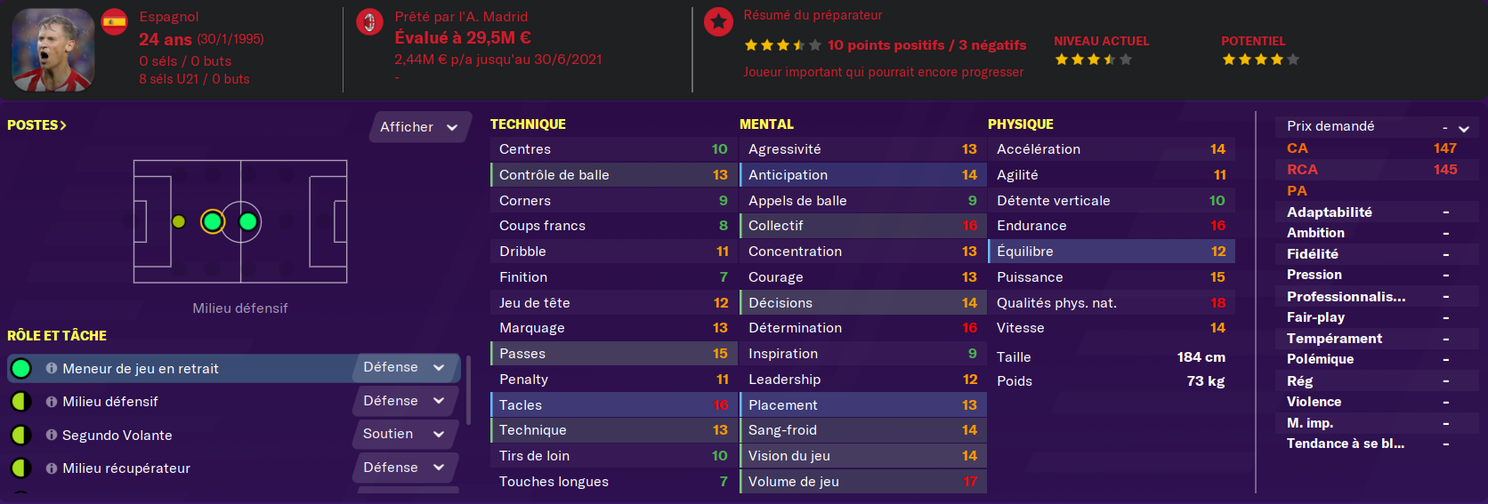The width and height of the screenshot is (1488, 504).
Task: Click info icon beside Milieu récupérateur
Action: coord(52,468)
